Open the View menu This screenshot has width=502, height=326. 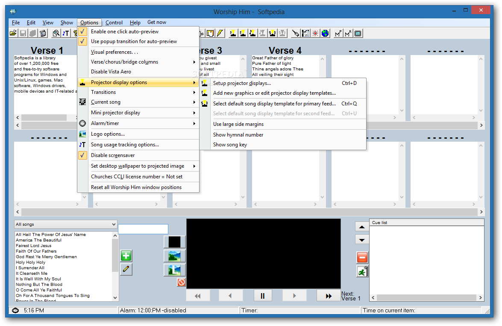[x=48, y=22]
